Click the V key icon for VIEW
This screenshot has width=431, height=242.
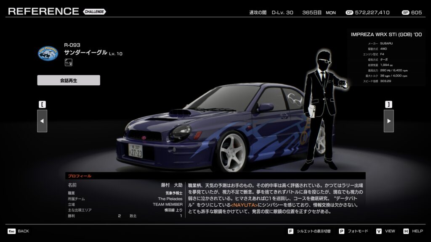[379, 231]
